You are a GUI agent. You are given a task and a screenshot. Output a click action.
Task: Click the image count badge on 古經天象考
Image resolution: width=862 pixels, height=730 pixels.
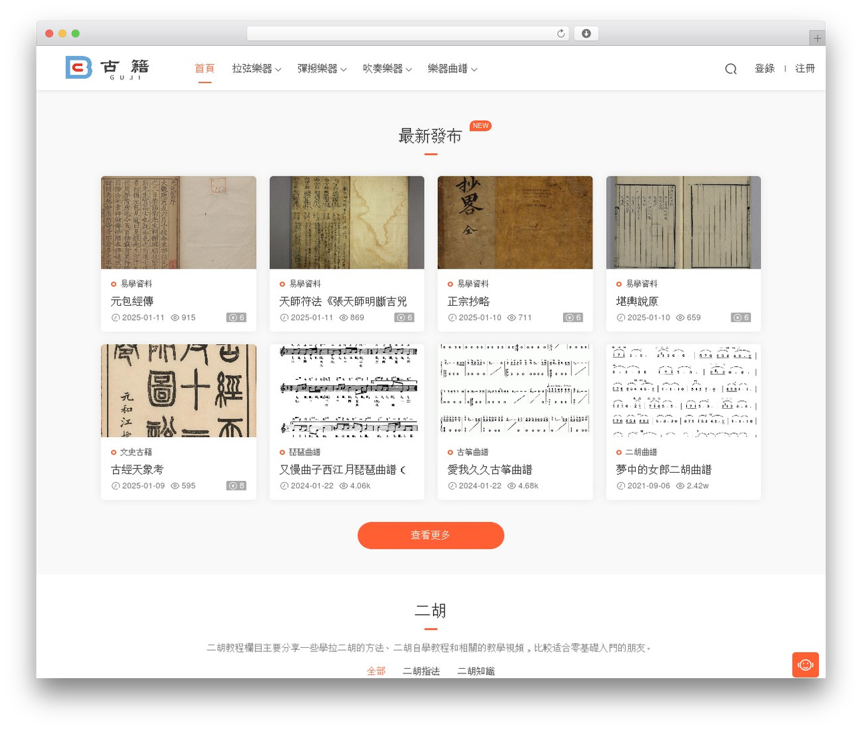(236, 486)
